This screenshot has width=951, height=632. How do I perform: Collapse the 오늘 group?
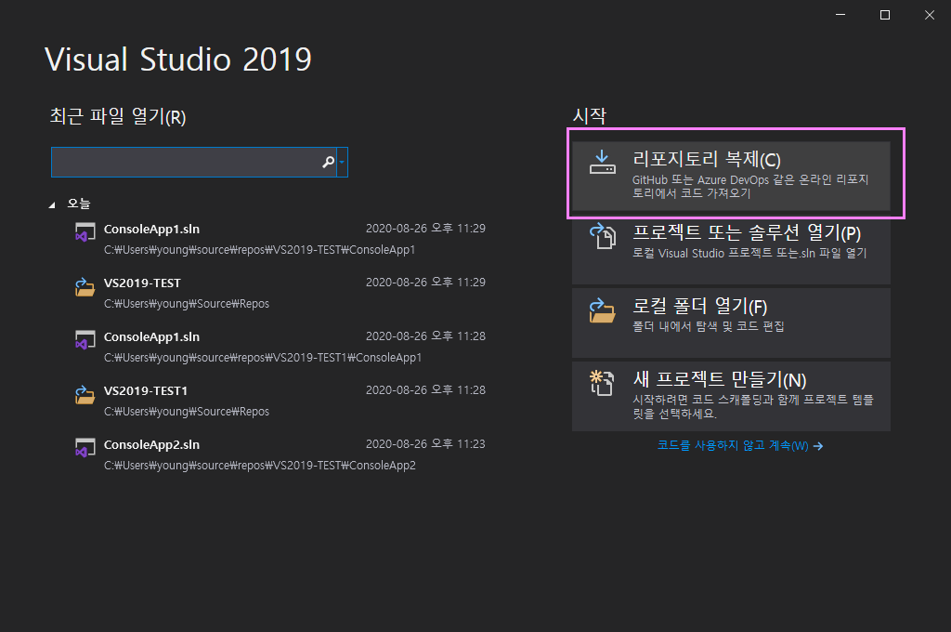(x=52, y=205)
